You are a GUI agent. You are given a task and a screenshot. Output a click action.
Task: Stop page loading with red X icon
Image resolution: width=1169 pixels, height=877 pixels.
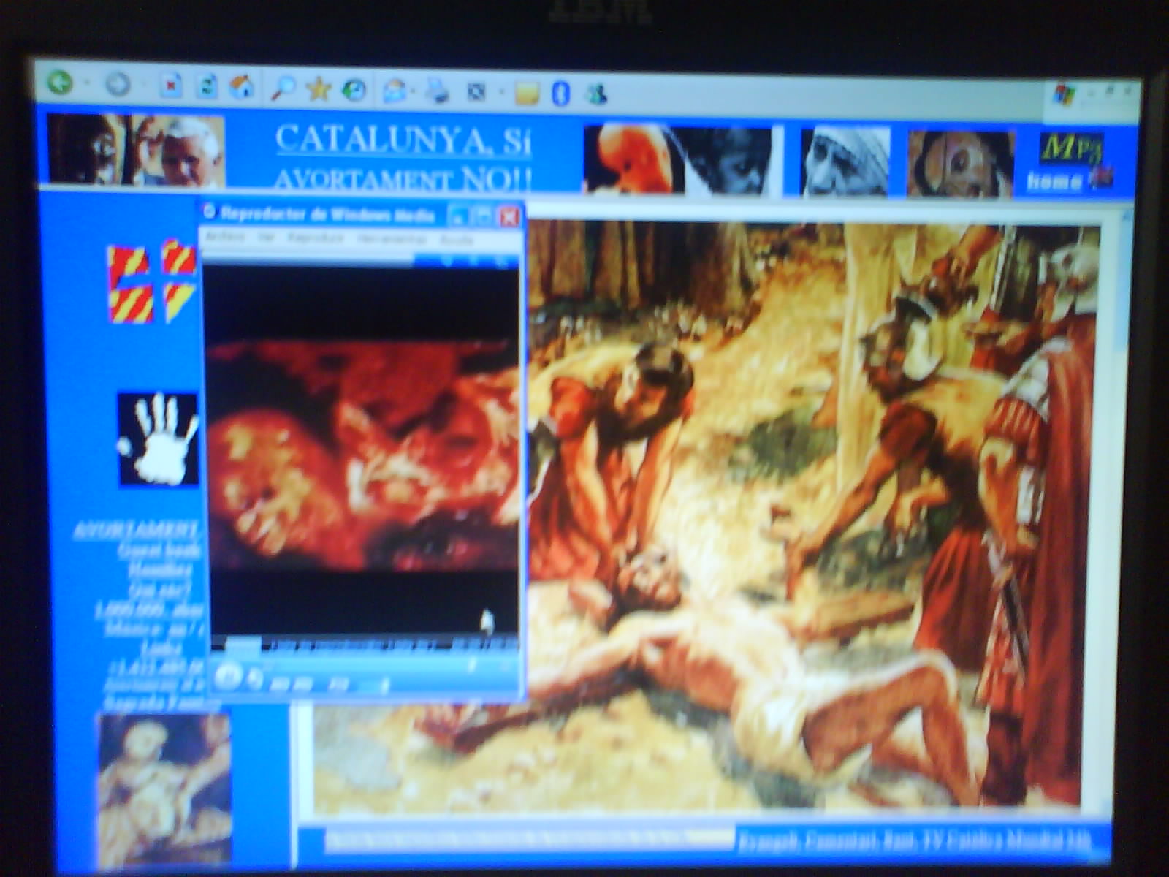click(x=170, y=86)
